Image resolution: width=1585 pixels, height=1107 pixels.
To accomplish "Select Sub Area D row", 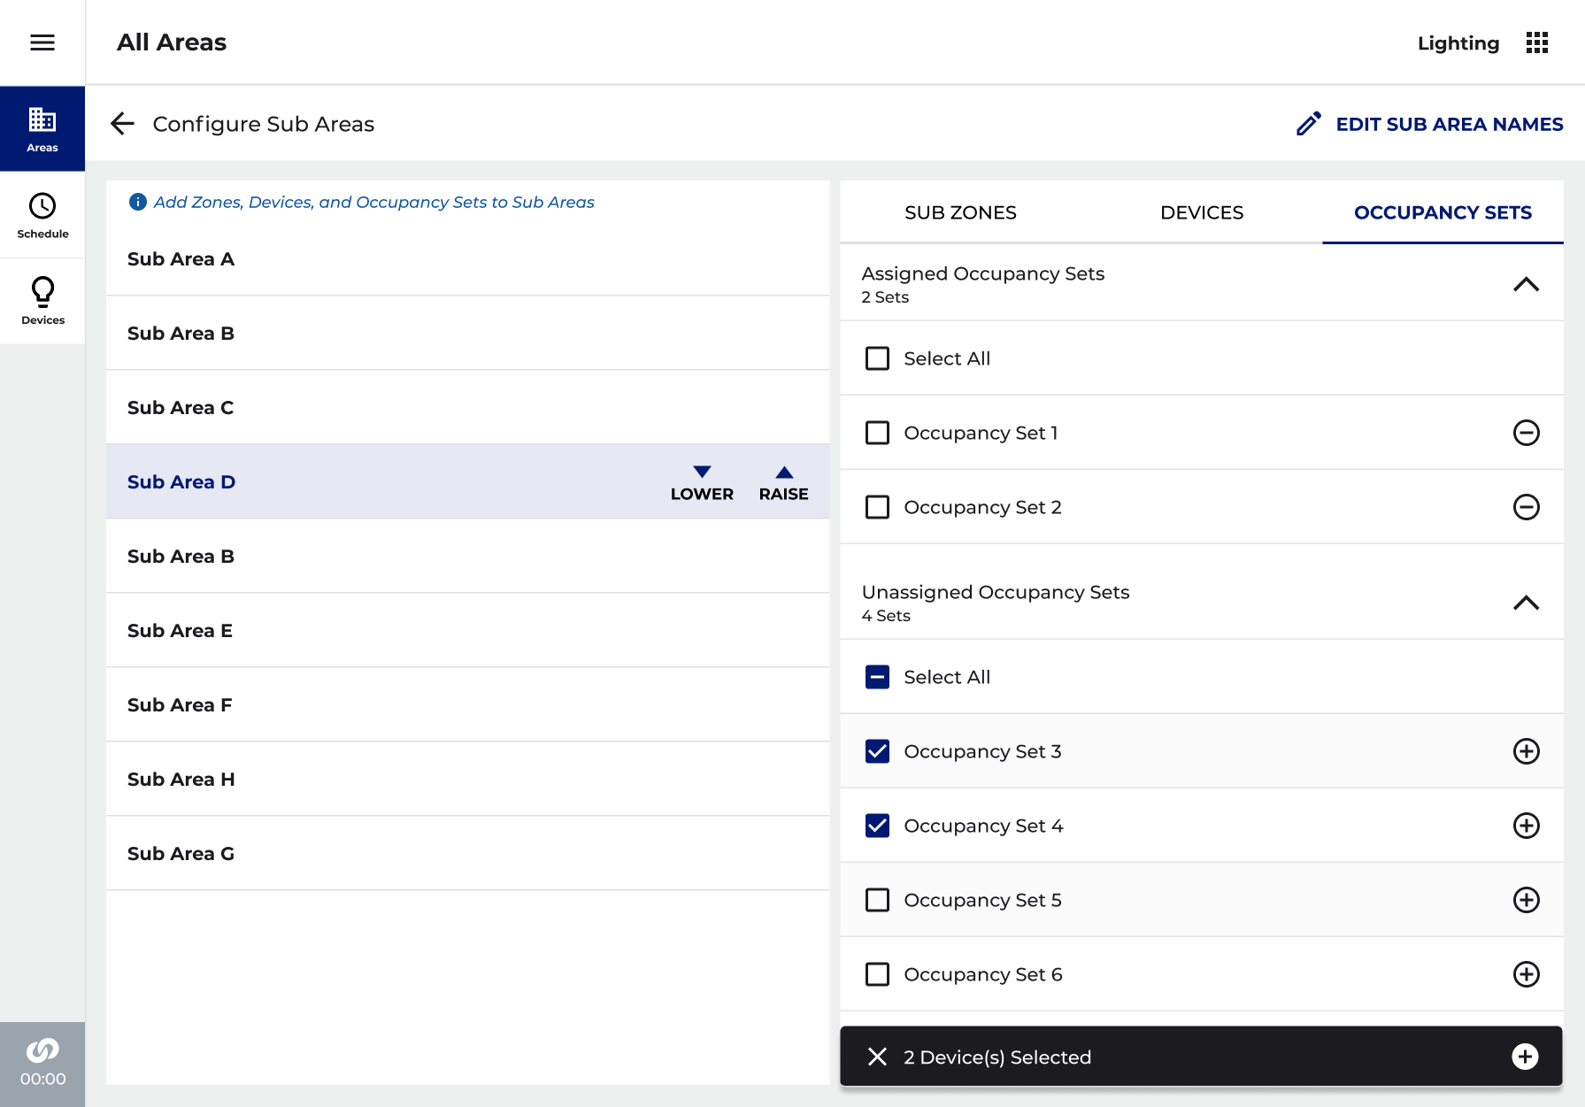I will point(467,481).
